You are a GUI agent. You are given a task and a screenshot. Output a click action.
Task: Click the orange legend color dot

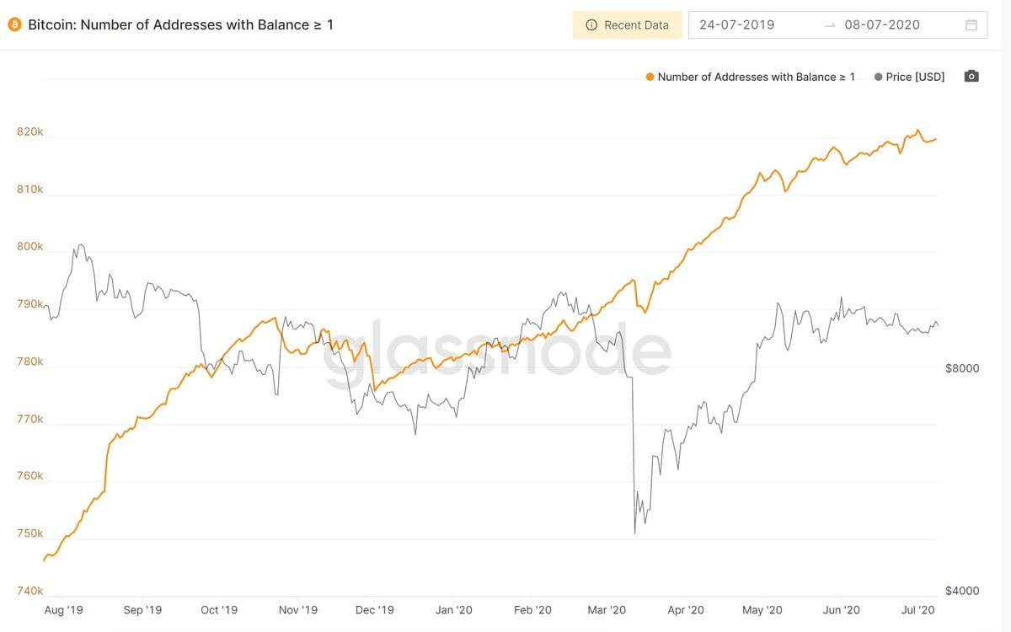(x=649, y=76)
